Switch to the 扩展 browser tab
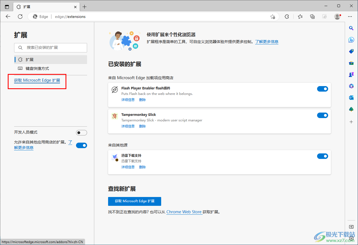The width and height of the screenshot is (358, 245). (x=46, y=7)
